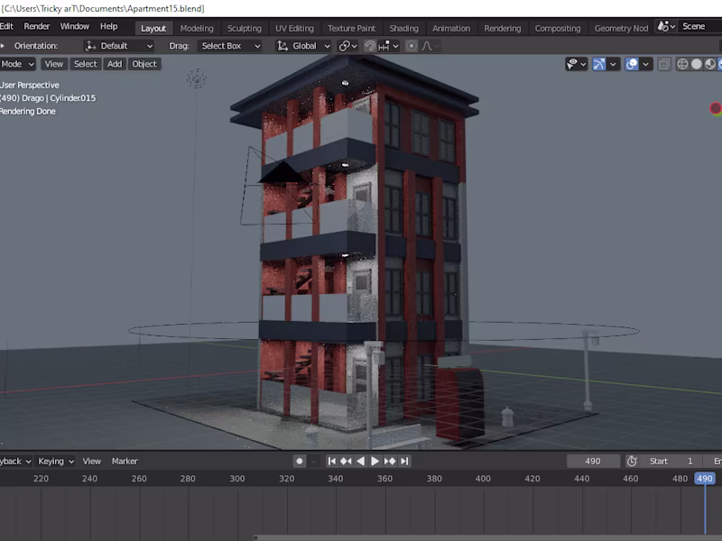This screenshot has height=541, width=722.
Task: Open the Marker menu in timeline
Action: click(125, 461)
